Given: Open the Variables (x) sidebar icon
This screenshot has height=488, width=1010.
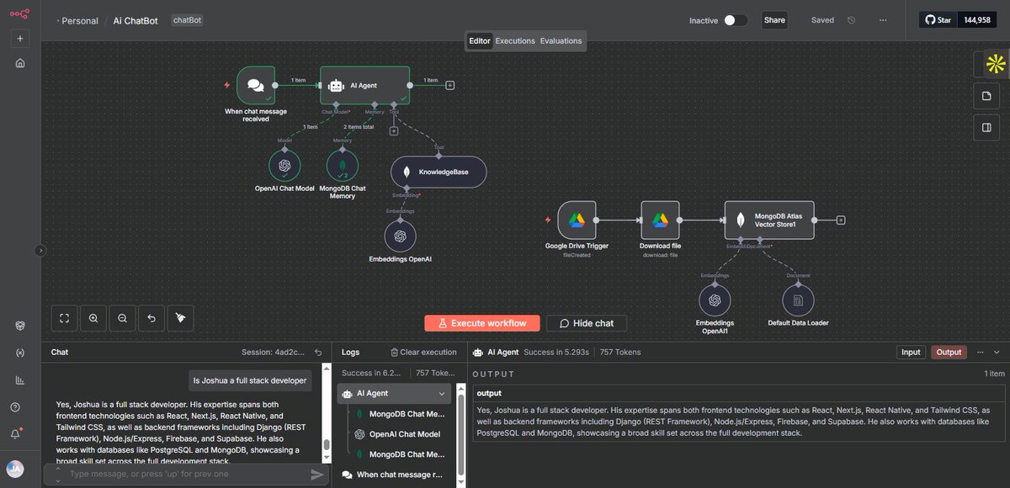Looking at the screenshot, I should click(x=19, y=353).
